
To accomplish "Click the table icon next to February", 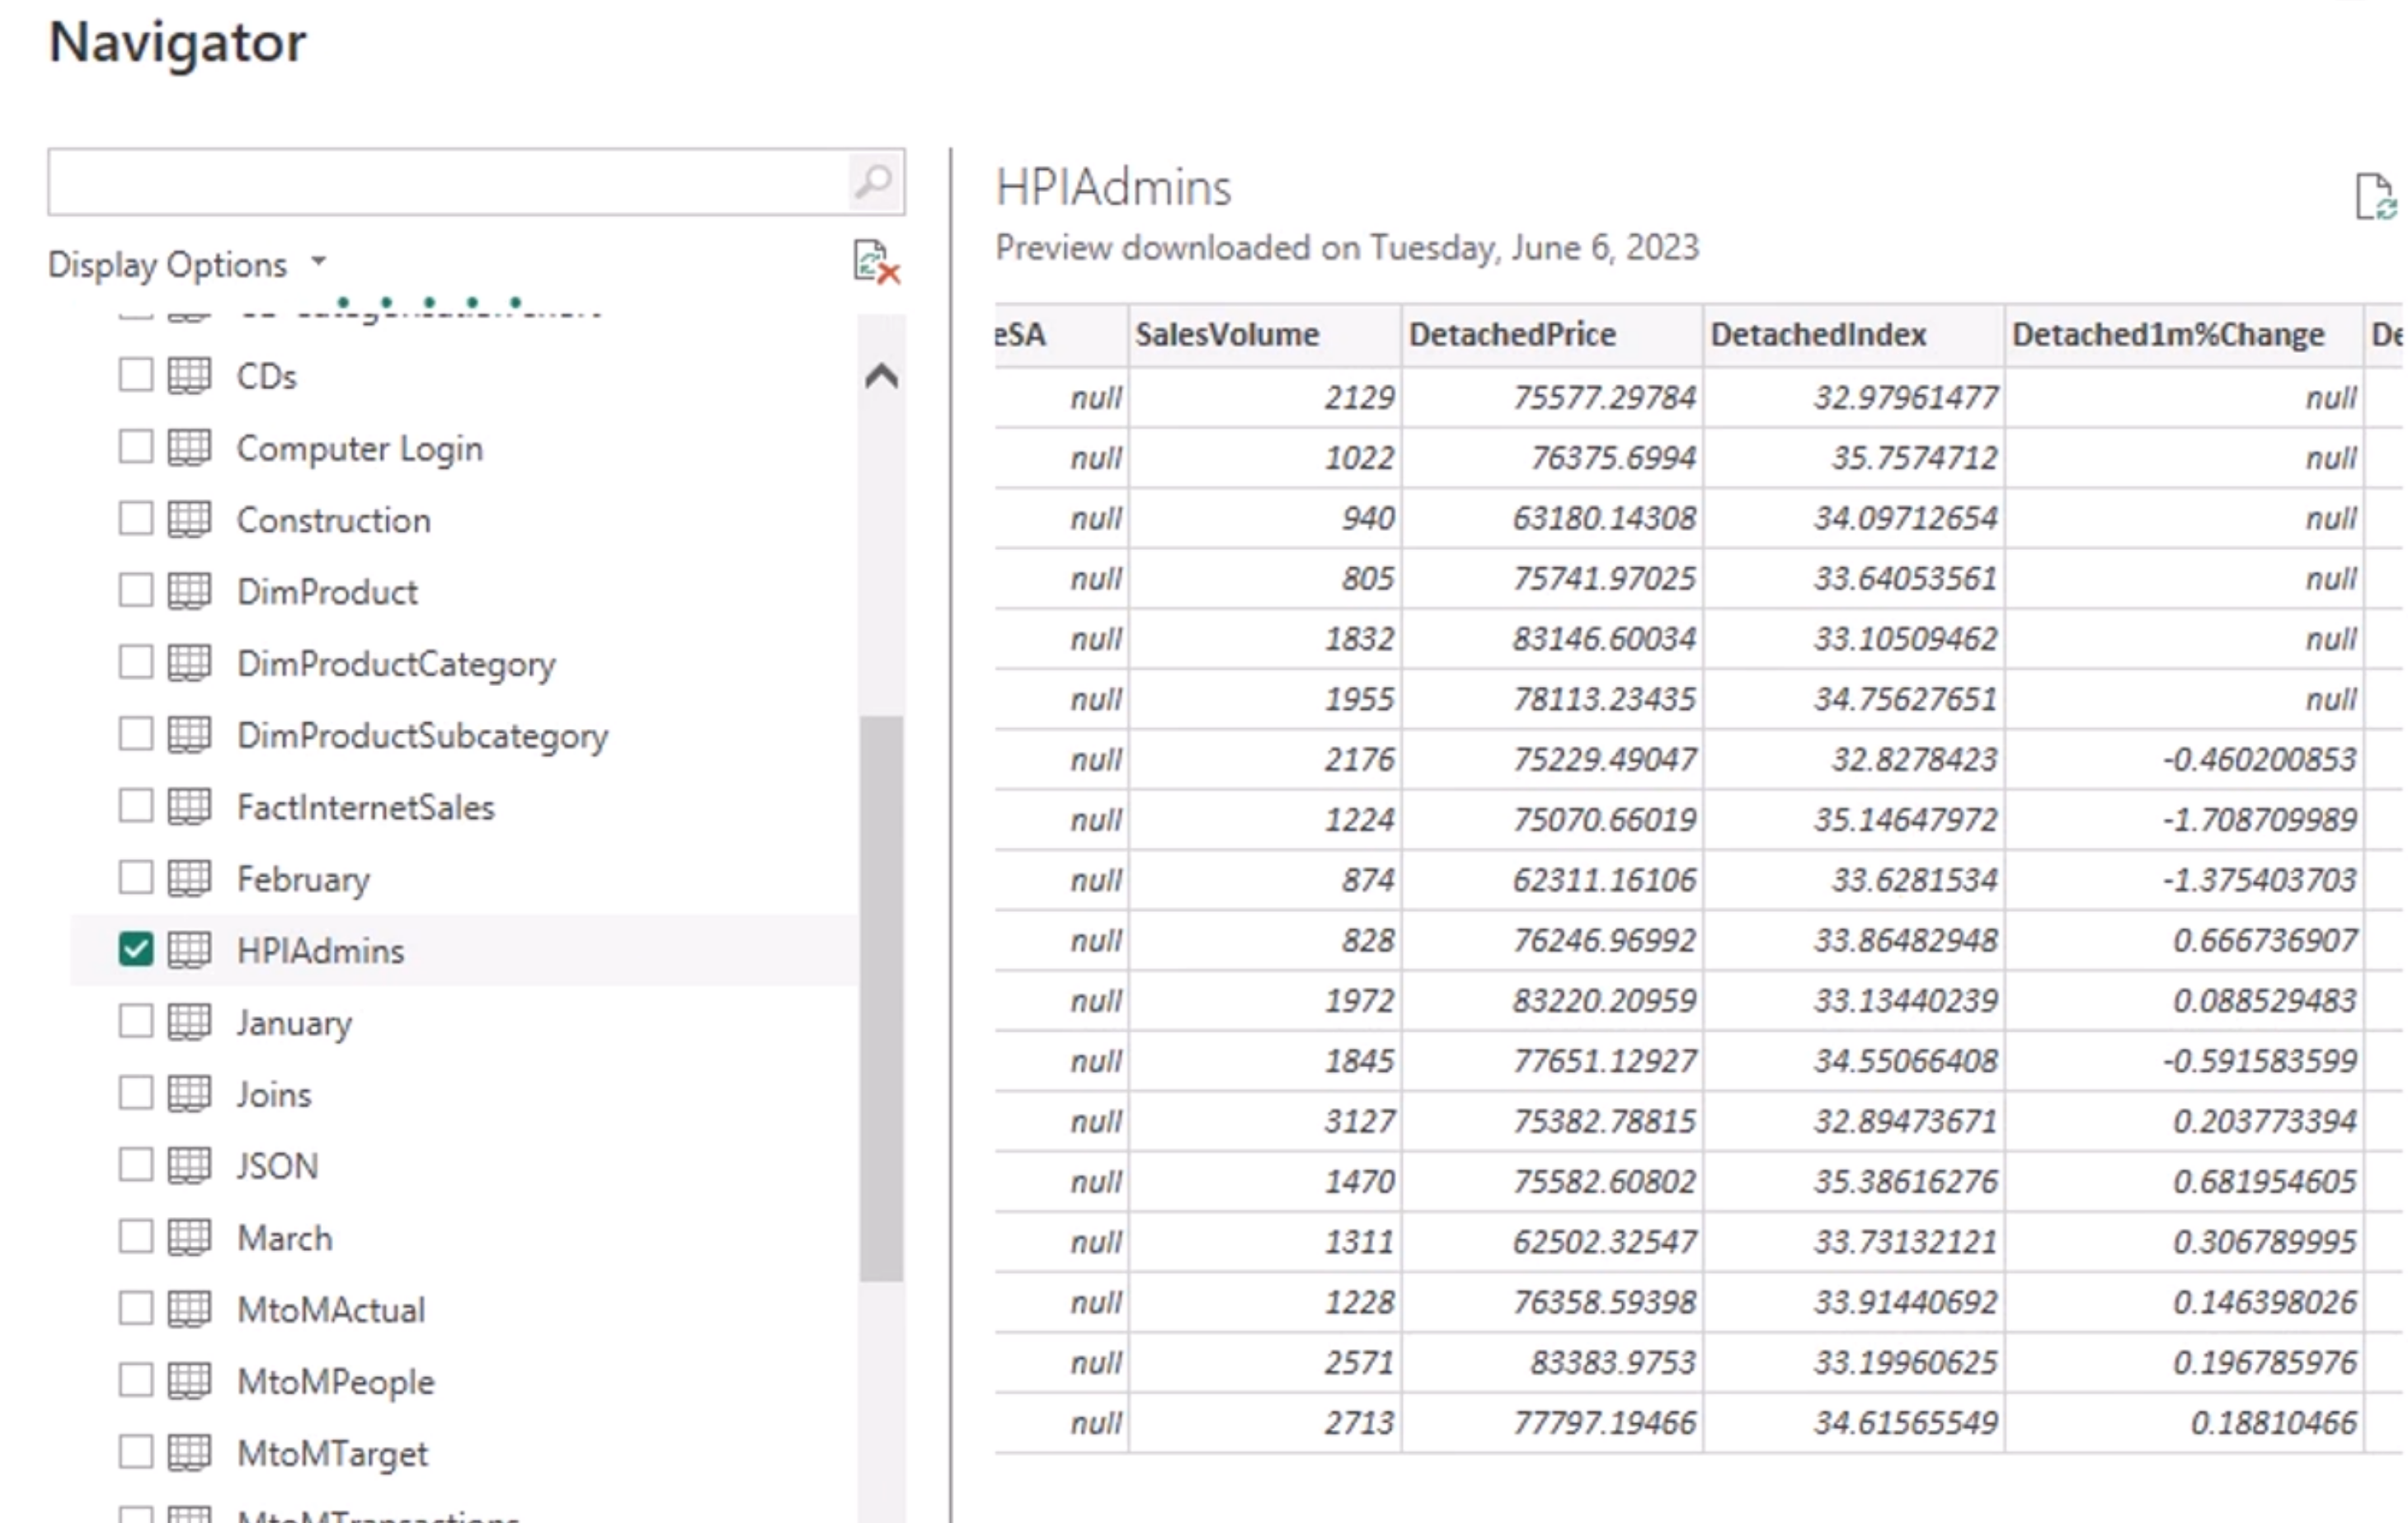I will 189,879.
